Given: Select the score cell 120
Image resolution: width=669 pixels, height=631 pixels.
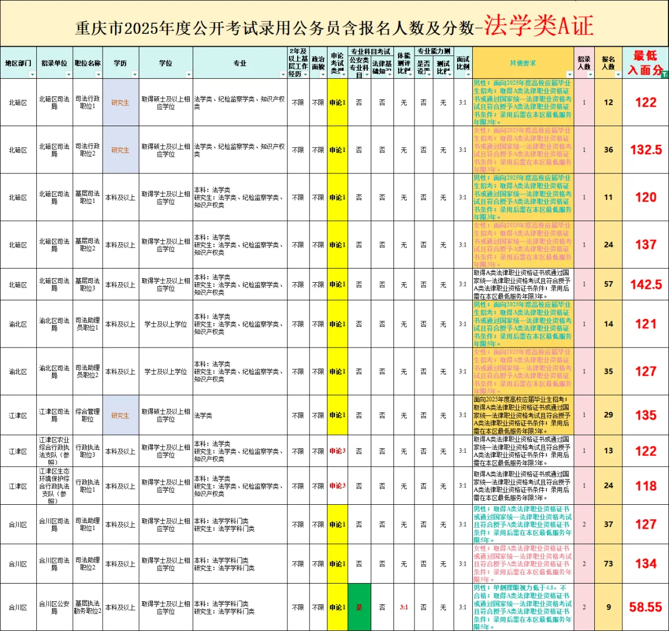Looking at the screenshot, I should [646, 197].
